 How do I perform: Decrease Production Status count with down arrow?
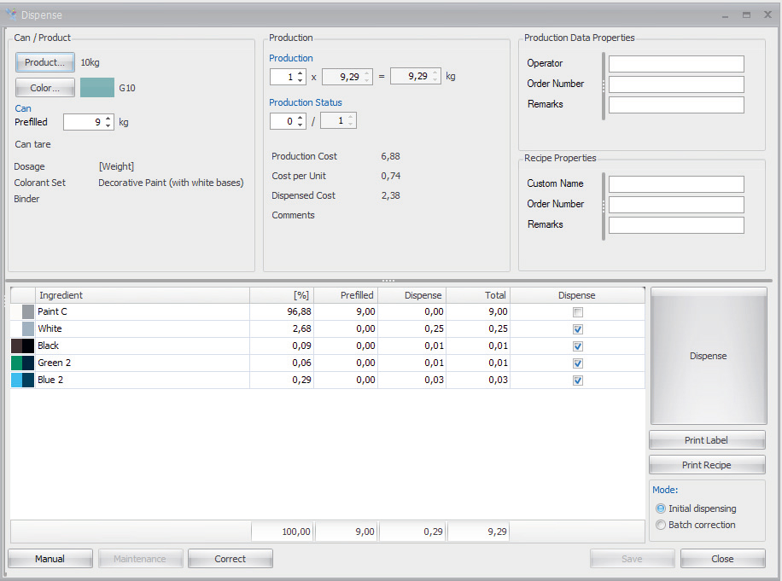(x=301, y=124)
